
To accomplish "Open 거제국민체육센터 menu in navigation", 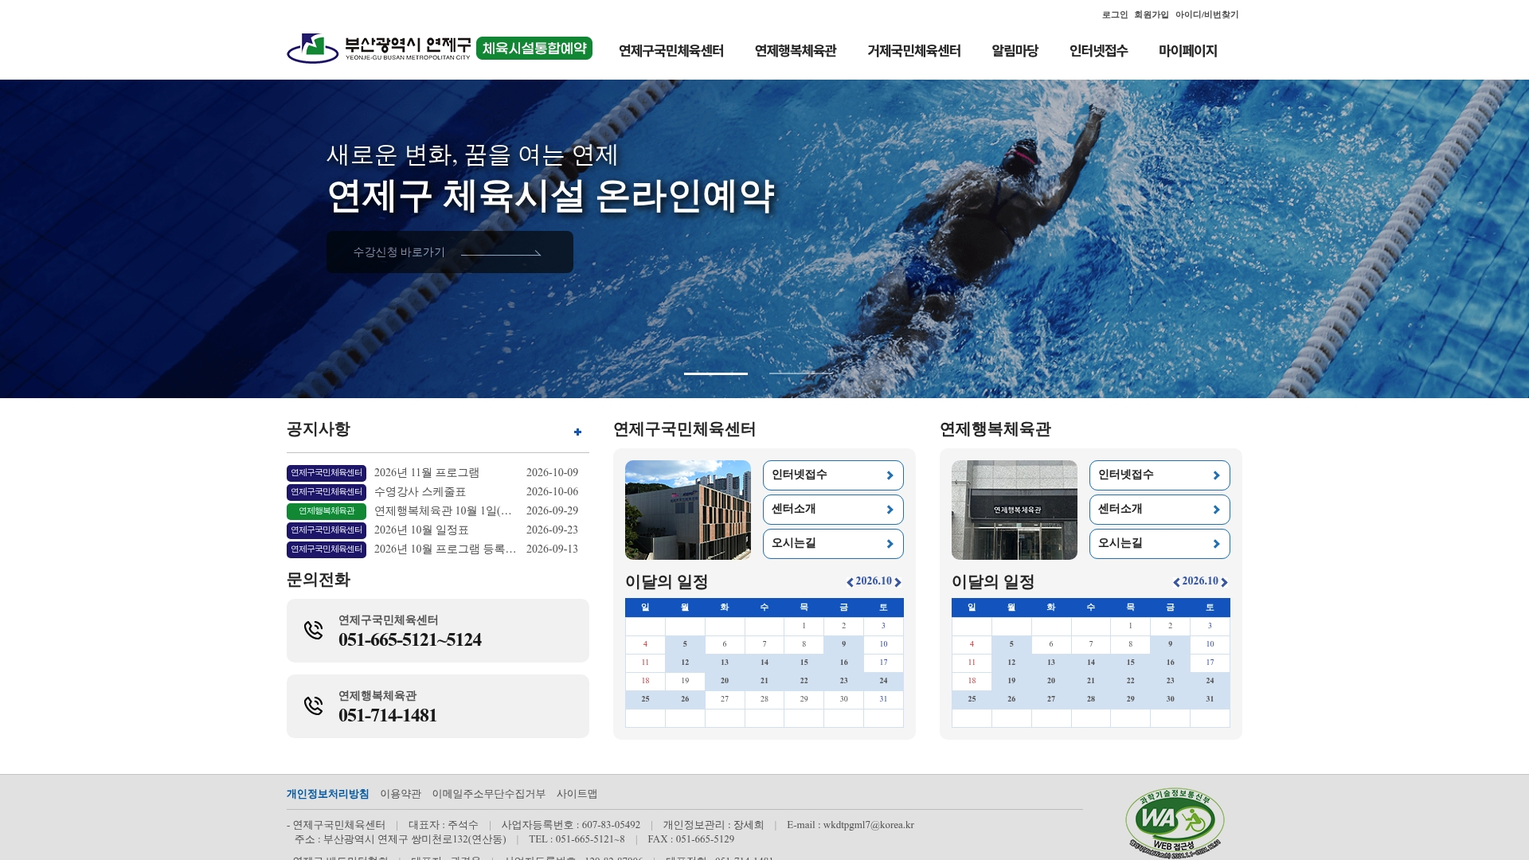I will (x=914, y=51).
